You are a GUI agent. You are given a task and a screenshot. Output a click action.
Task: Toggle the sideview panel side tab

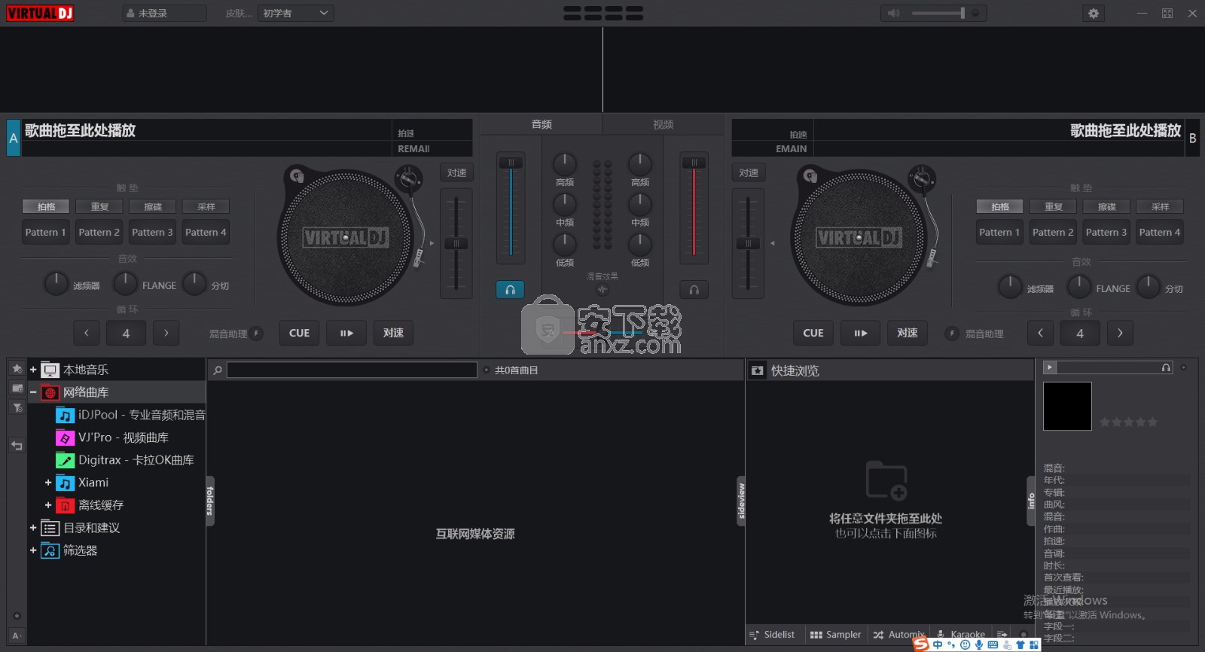741,501
